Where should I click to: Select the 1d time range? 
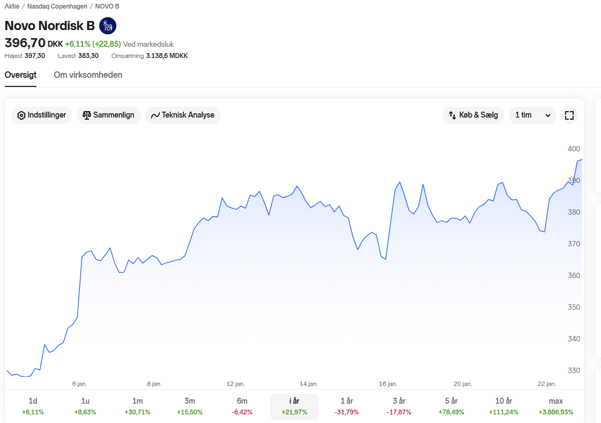tap(33, 406)
